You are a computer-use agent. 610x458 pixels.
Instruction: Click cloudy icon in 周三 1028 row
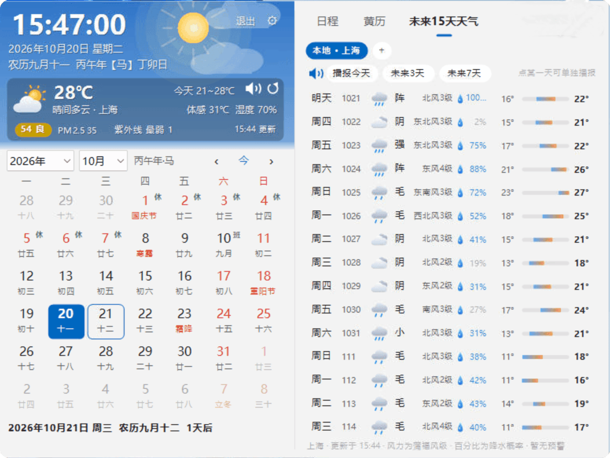click(x=379, y=263)
